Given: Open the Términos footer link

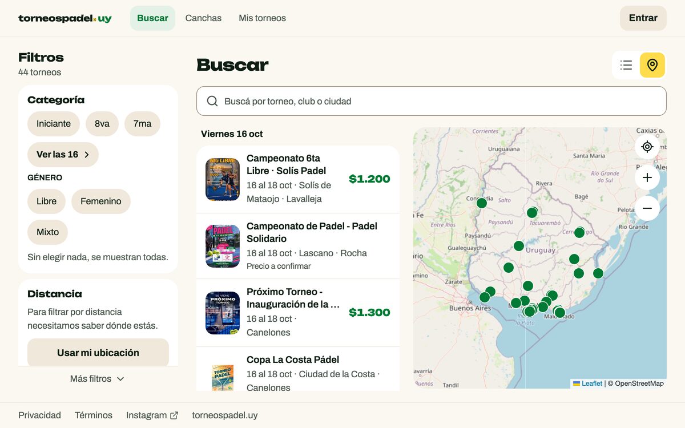Looking at the screenshot, I should tap(94, 415).
